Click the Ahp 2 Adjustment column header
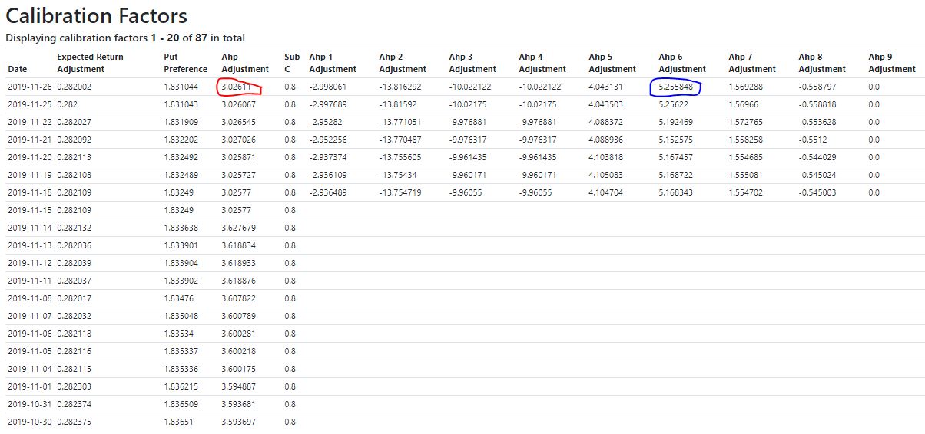The height and width of the screenshot is (434, 925). (403, 63)
